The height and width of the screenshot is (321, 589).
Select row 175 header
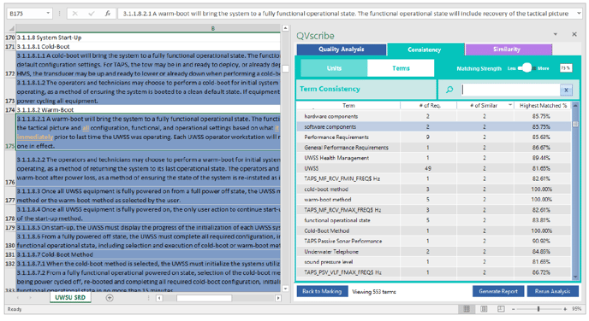[x=10, y=132]
